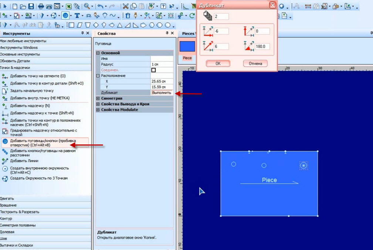Expand Свойства Вывода и Кроя section
Screen dimensions: 373x250
98,104
